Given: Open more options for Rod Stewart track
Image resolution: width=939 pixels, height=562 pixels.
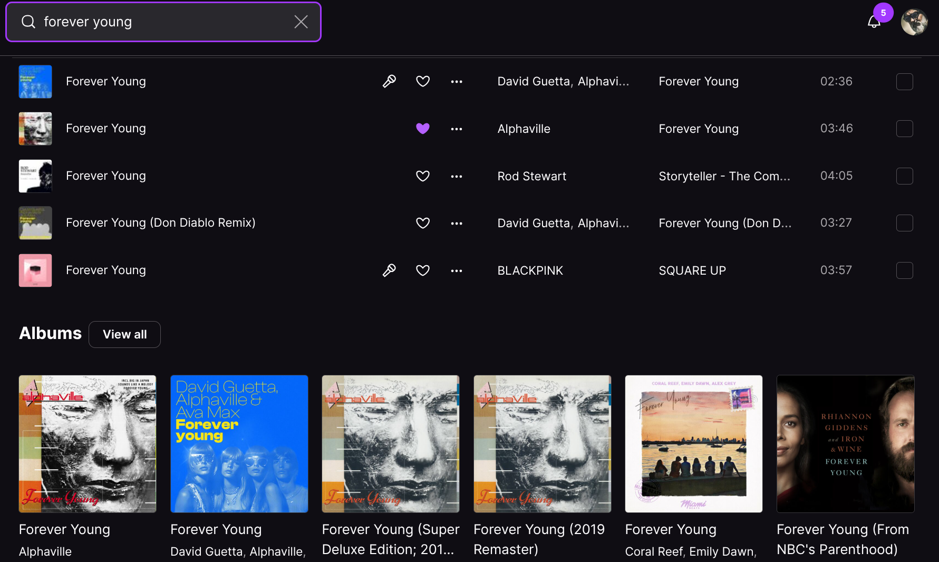Looking at the screenshot, I should (x=457, y=177).
